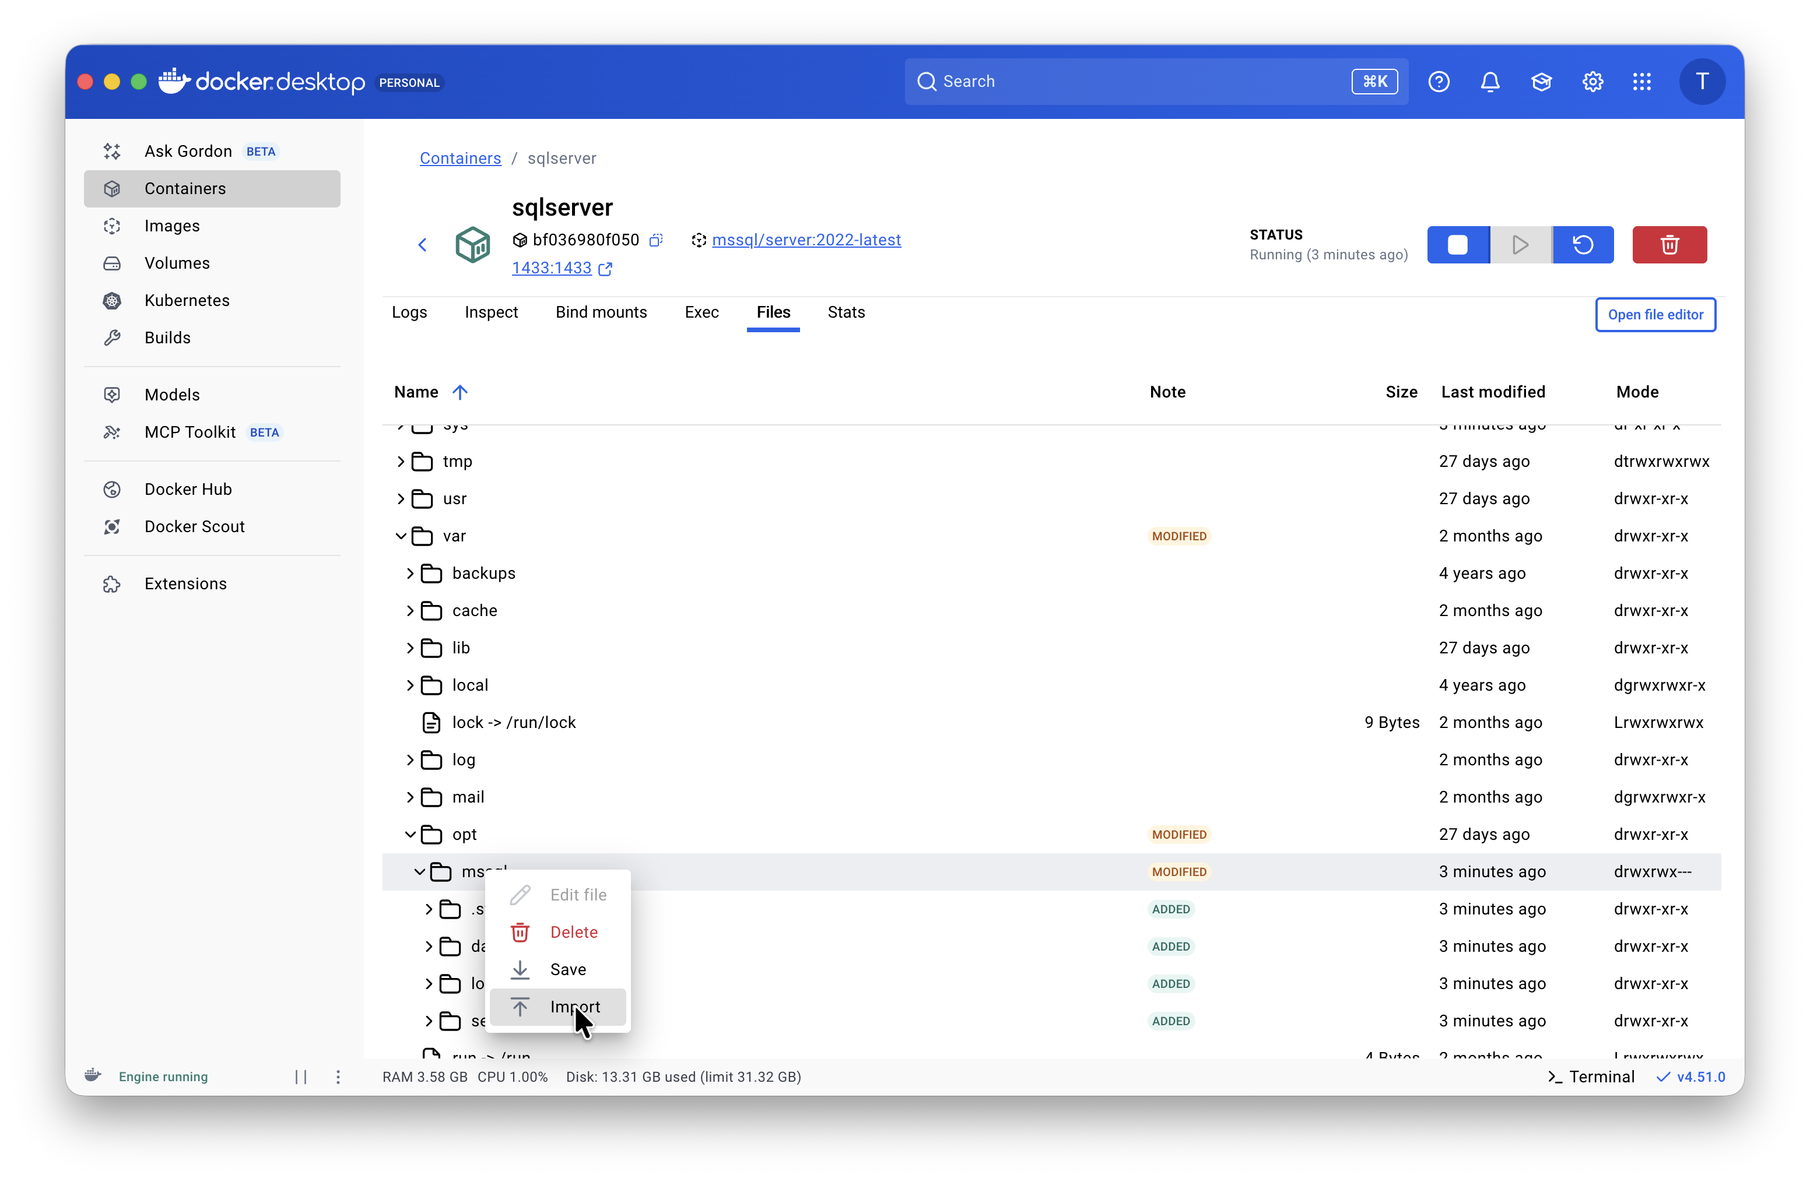Screen dimensions: 1810x1182
Task: Open the Exec tab
Action: [701, 312]
